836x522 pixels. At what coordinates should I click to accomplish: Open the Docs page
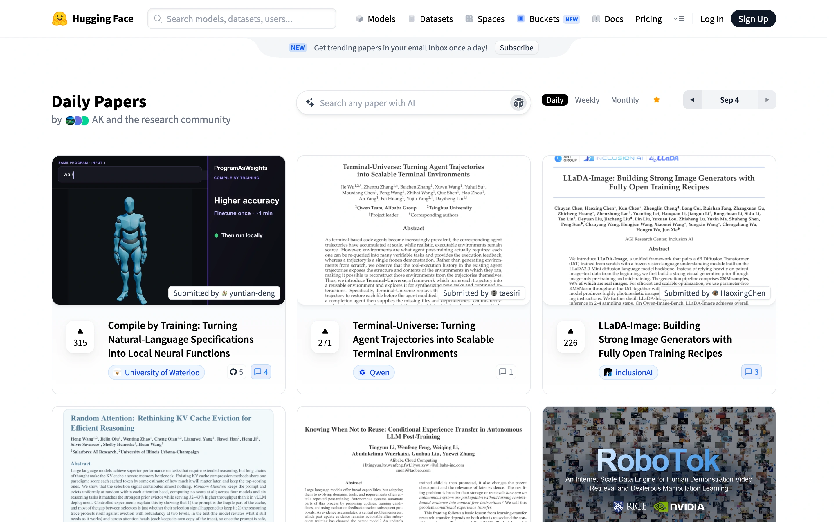[x=608, y=19]
